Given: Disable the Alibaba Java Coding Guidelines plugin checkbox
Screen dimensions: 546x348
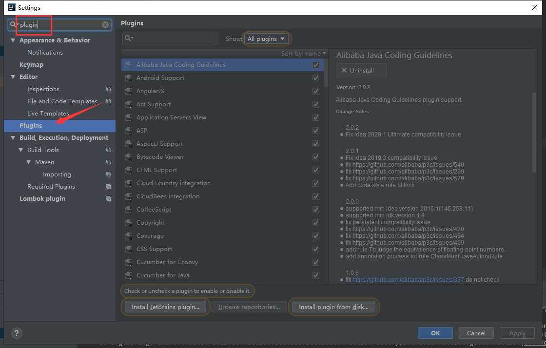Looking at the screenshot, I should [316, 65].
